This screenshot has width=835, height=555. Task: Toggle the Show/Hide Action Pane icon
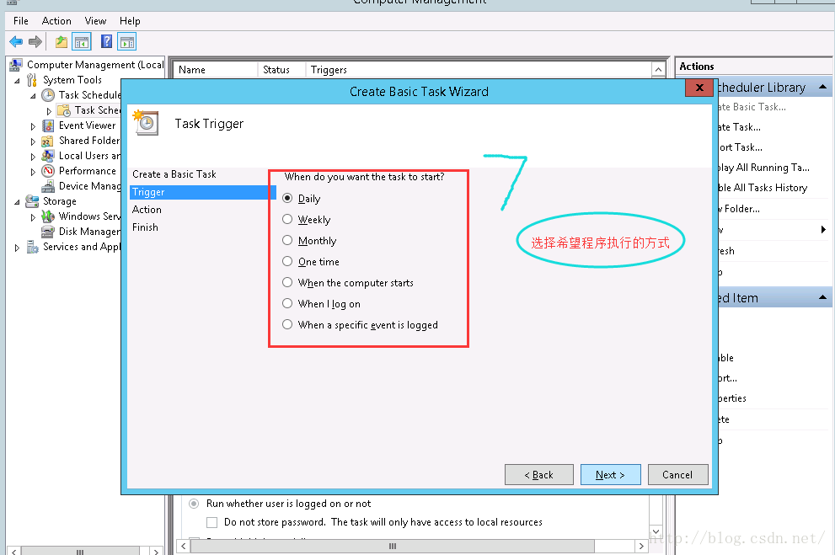click(x=126, y=41)
